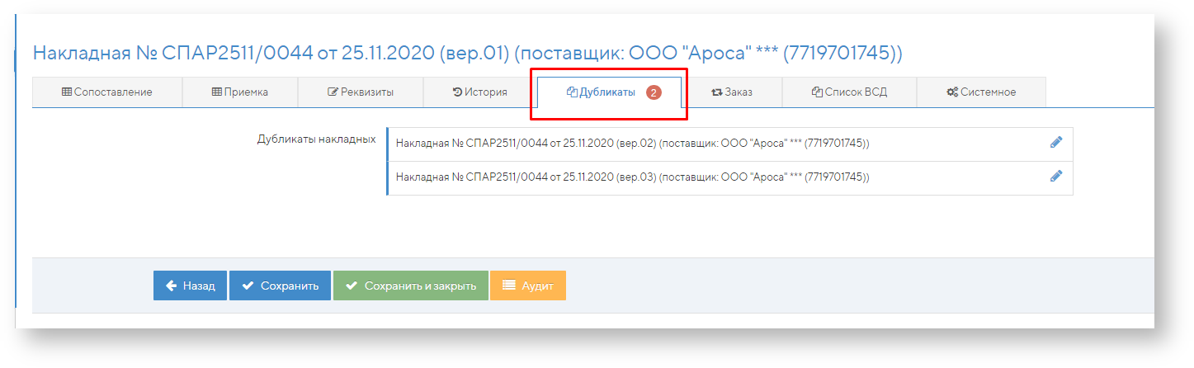
Task: Click the pencil edit icon for вер.02 duplicate
Action: (x=1055, y=142)
